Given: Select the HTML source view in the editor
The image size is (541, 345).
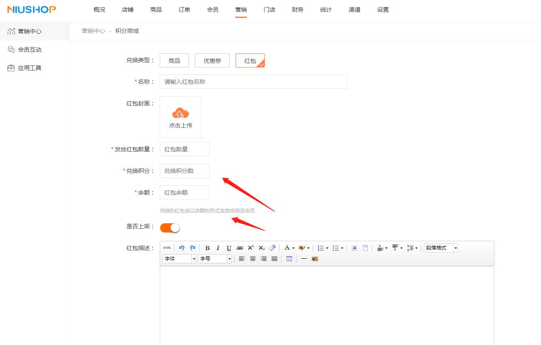Looking at the screenshot, I should [x=167, y=248].
